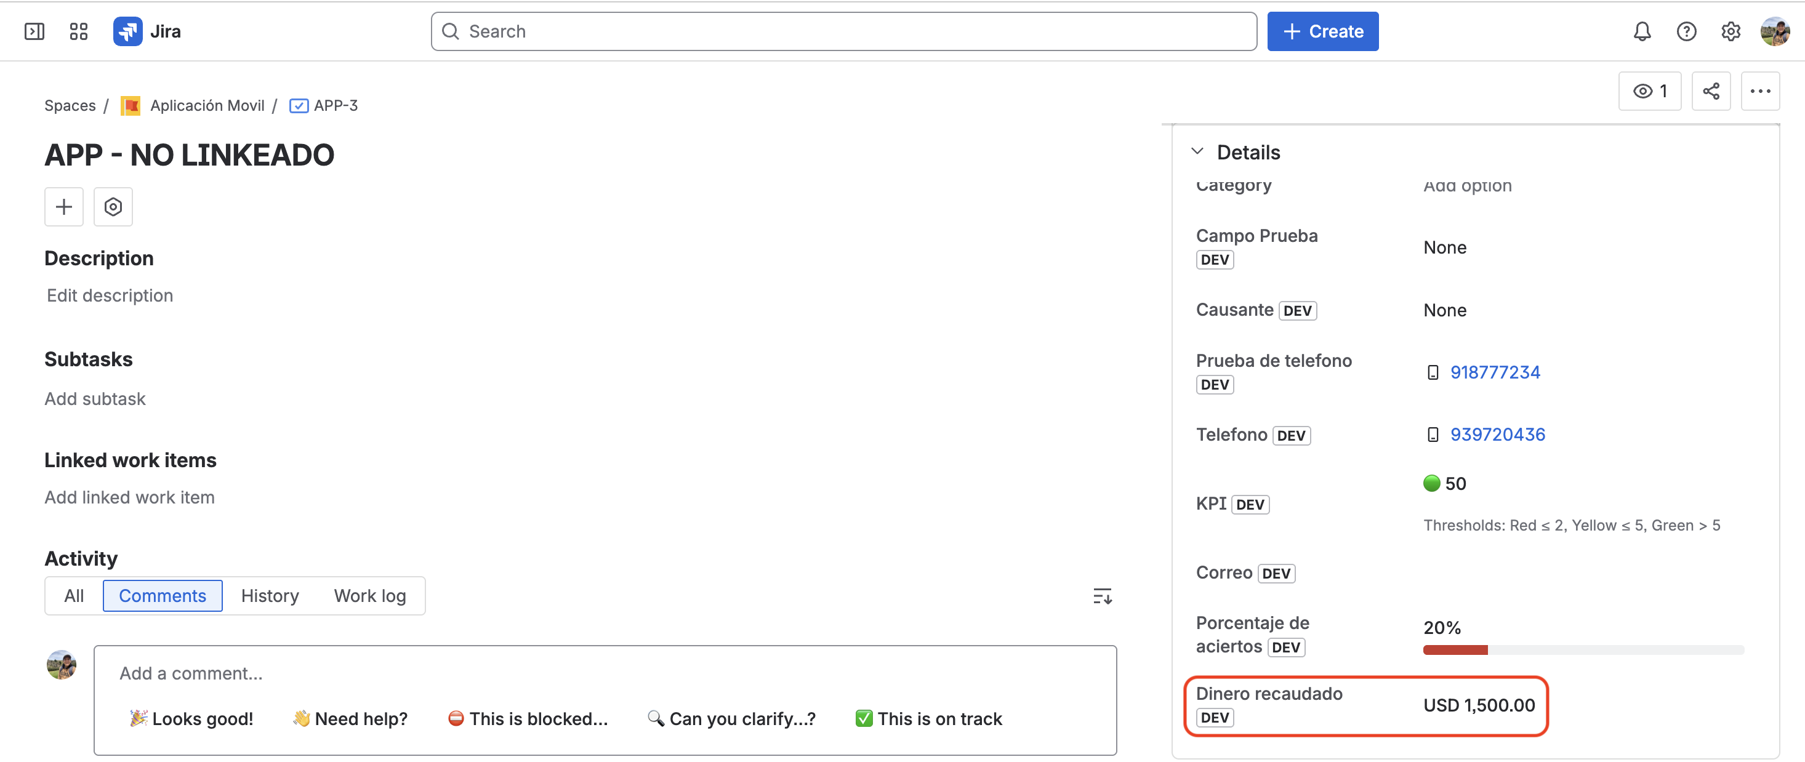Open phone link 939720436
Viewport: 1805px width, 762px height.
click(x=1497, y=434)
